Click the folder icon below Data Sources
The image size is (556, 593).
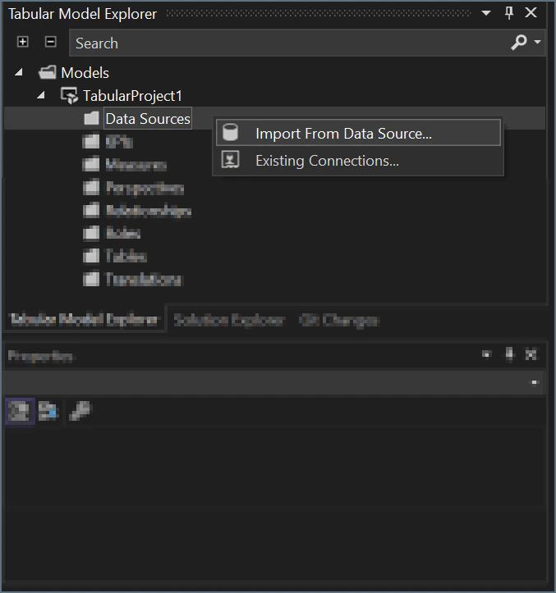point(91,142)
